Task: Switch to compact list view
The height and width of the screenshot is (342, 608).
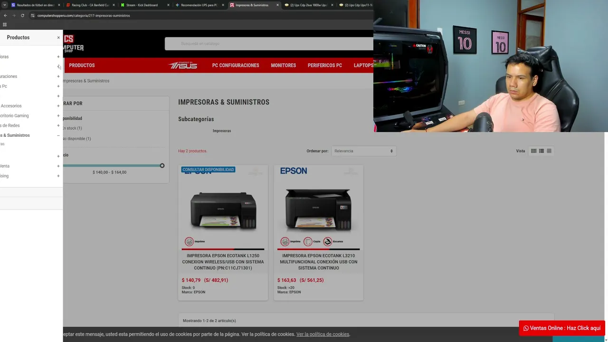Action: (x=549, y=151)
